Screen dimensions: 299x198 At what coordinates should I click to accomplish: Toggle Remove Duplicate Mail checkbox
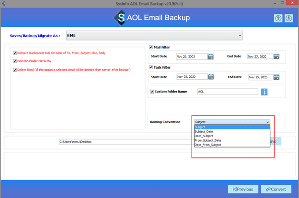tap(15, 53)
